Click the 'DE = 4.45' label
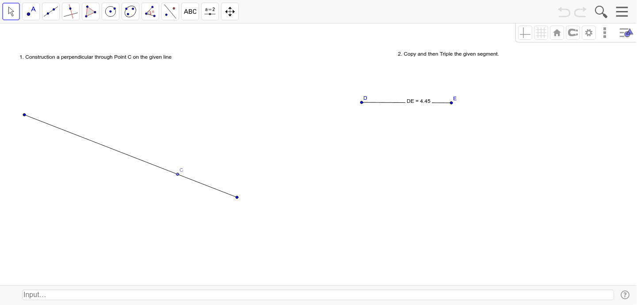Image resolution: width=637 pixels, height=305 pixels. click(419, 101)
